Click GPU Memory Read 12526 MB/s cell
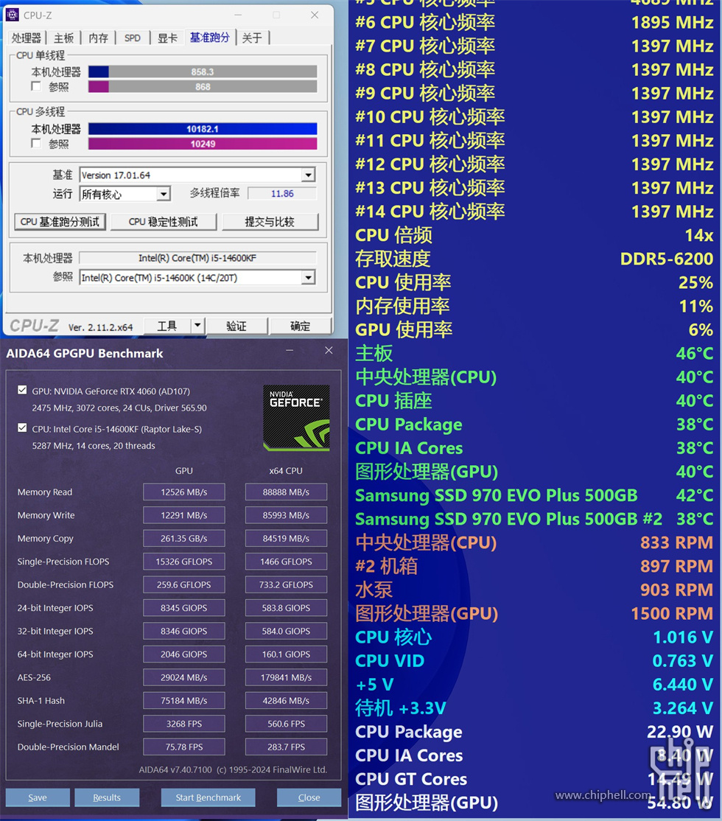The width and height of the screenshot is (722, 821). [183, 492]
